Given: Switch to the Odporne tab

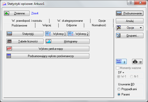Looking at the screenshot, I should click(71, 25).
